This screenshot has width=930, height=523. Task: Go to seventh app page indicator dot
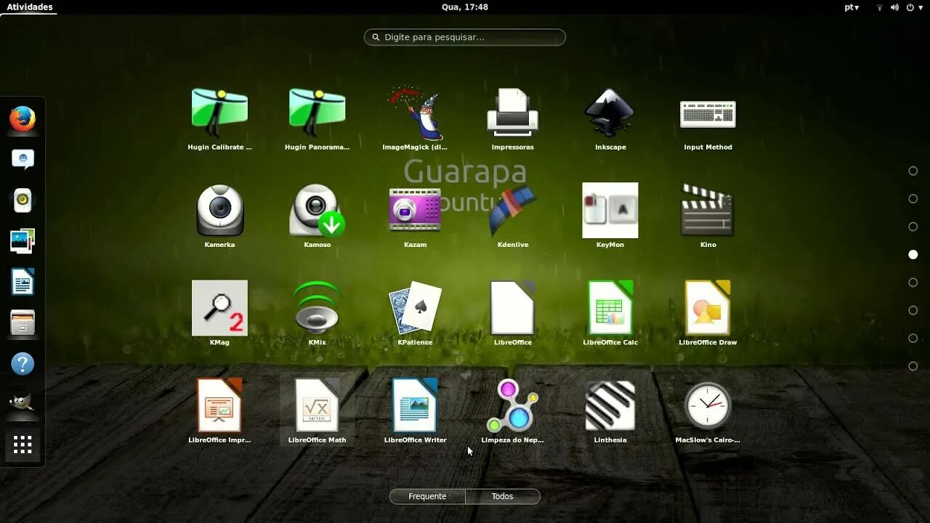click(x=913, y=338)
